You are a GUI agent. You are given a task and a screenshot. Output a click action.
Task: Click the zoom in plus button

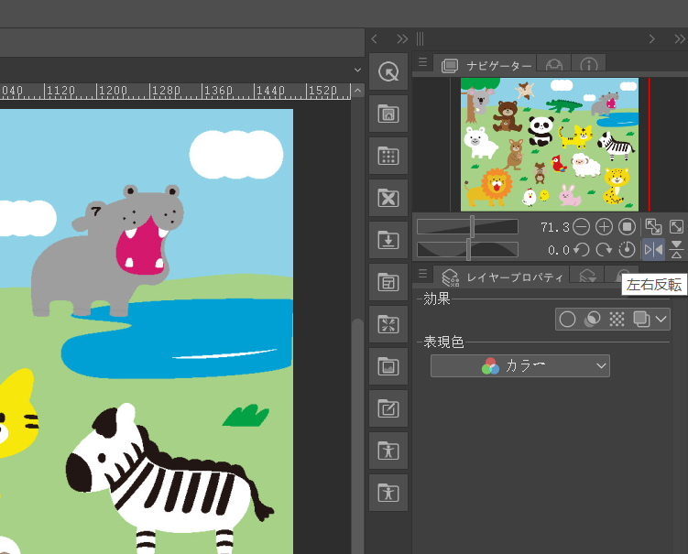pyautogui.click(x=604, y=226)
